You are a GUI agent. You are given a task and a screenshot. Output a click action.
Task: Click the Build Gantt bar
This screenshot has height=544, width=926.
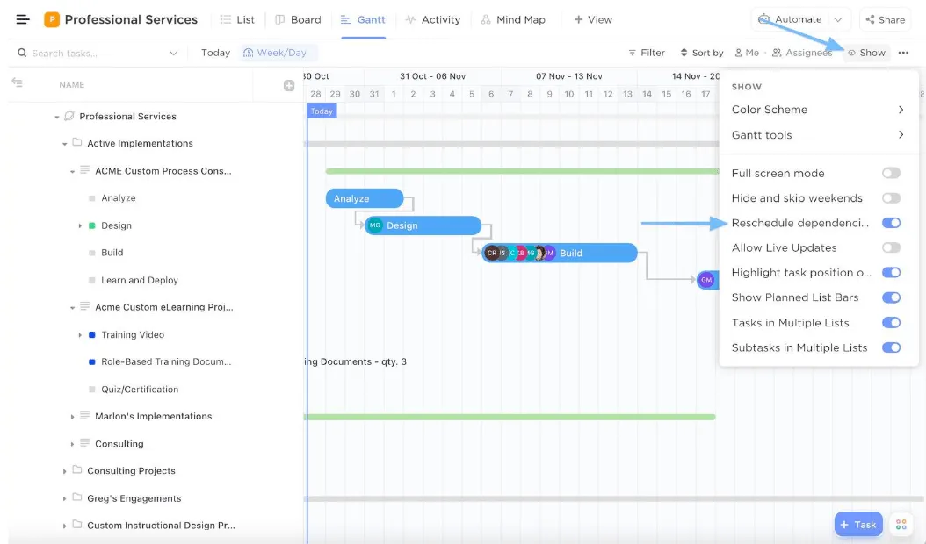[x=560, y=253]
